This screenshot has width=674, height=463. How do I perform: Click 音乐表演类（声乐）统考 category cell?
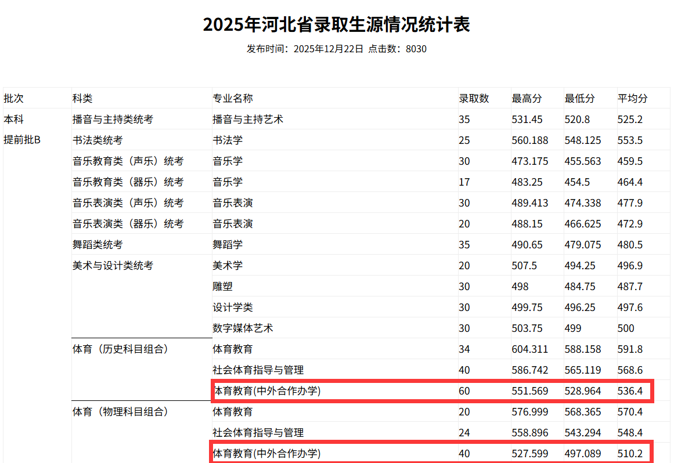[x=128, y=202]
